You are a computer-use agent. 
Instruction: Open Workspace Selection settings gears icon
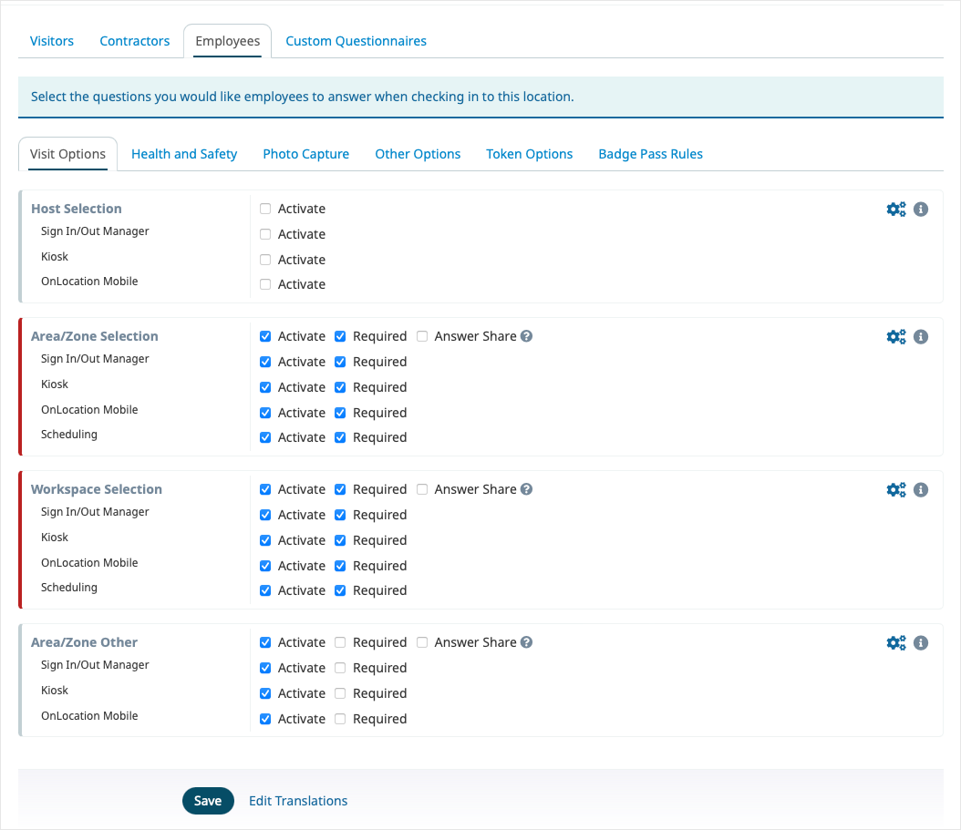click(x=896, y=490)
